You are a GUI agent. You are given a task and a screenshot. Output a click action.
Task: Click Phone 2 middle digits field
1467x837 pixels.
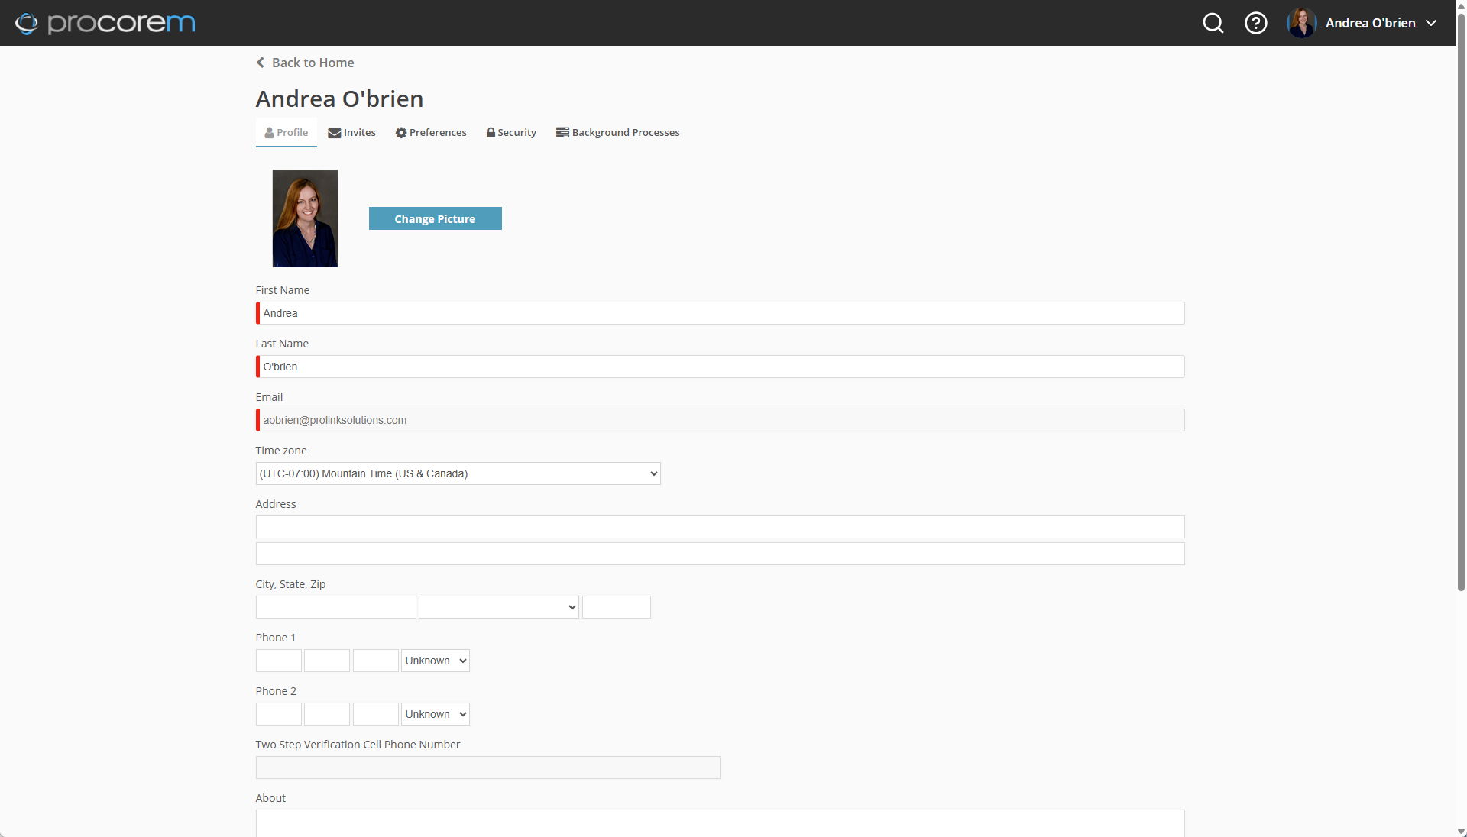tap(327, 714)
